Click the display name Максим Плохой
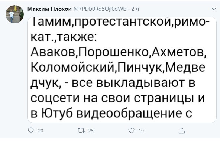Viewport: 220px width, 141px height. pyautogui.click(x=49, y=9)
